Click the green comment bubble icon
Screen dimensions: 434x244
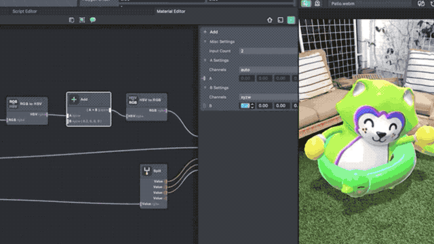pyautogui.click(x=93, y=20)
